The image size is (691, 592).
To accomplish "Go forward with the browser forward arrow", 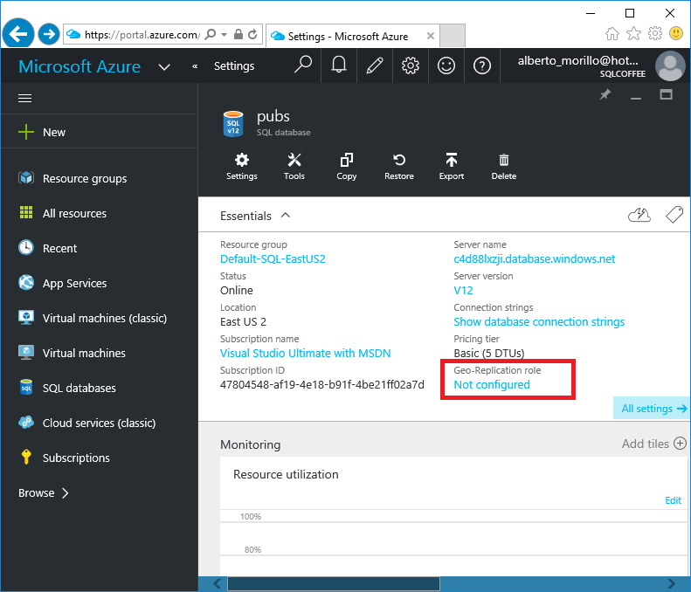I will (48, 34).
